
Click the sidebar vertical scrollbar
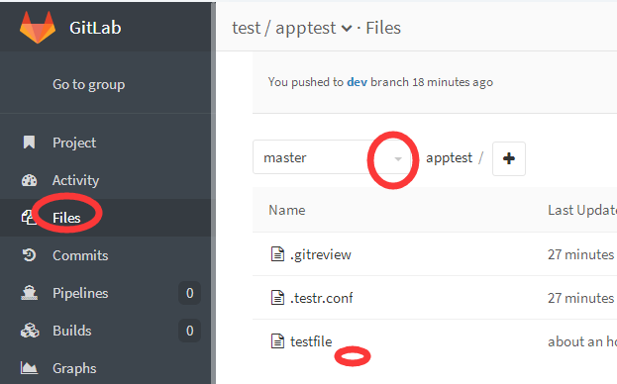point(213,193)
